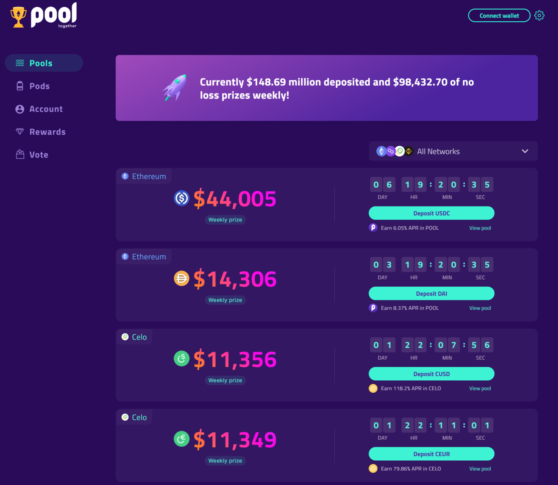This screenshot has height=485, width=558.
Task: Click the Weekly prize badge under $11,349
Action: click(x=225, y=461)
